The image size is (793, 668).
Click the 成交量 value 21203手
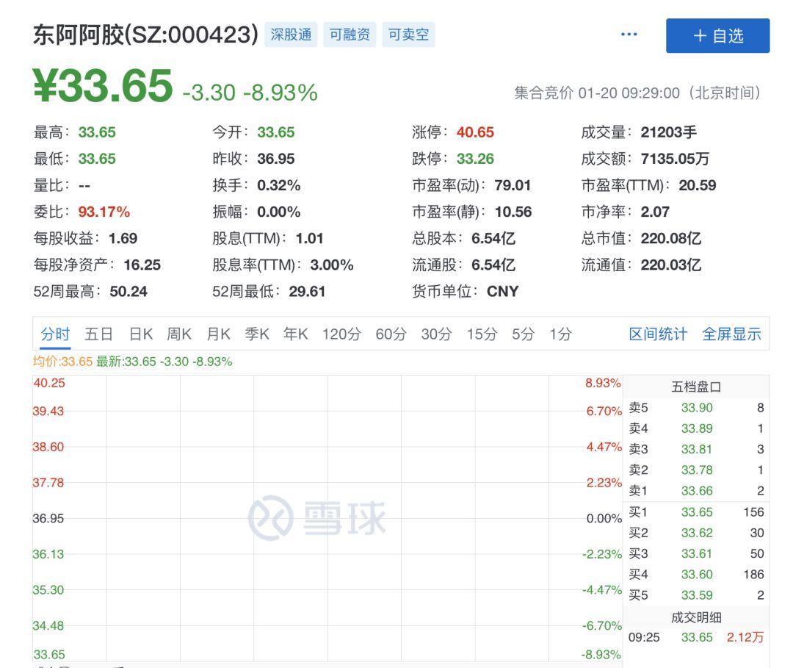click(x=669, y=132)
